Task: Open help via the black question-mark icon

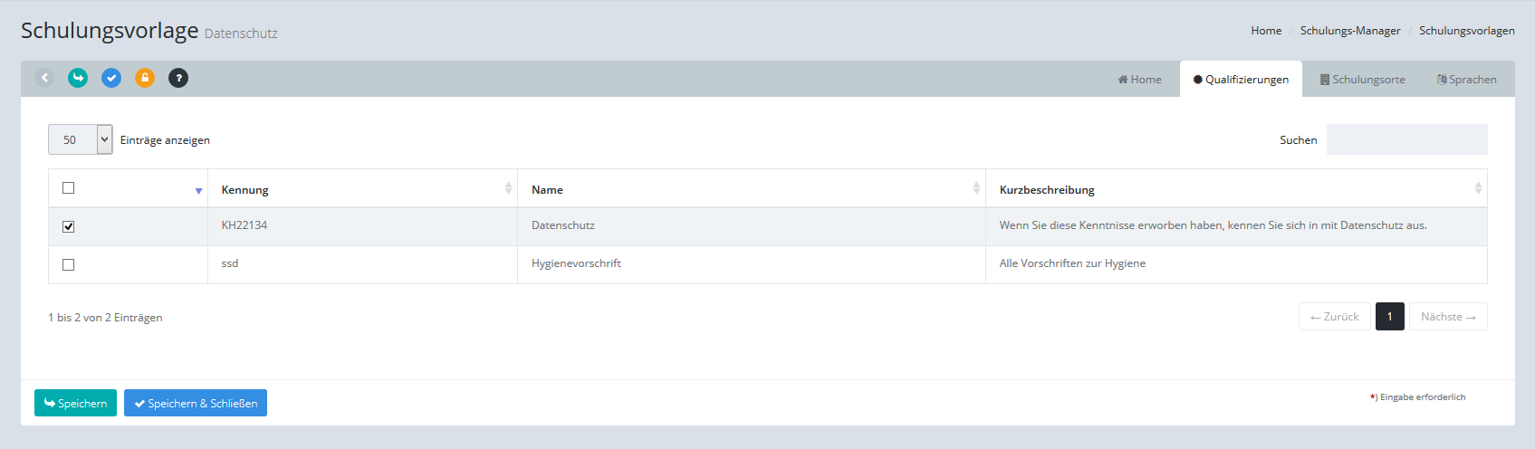Action: [x=178, y=78]
